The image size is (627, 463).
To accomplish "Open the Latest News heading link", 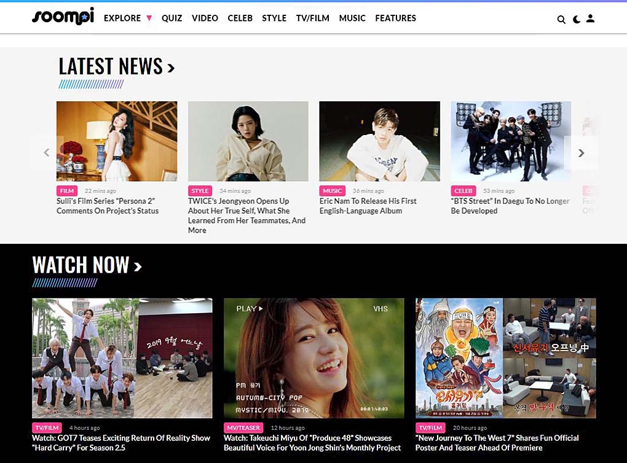I will tap(116, 66).
